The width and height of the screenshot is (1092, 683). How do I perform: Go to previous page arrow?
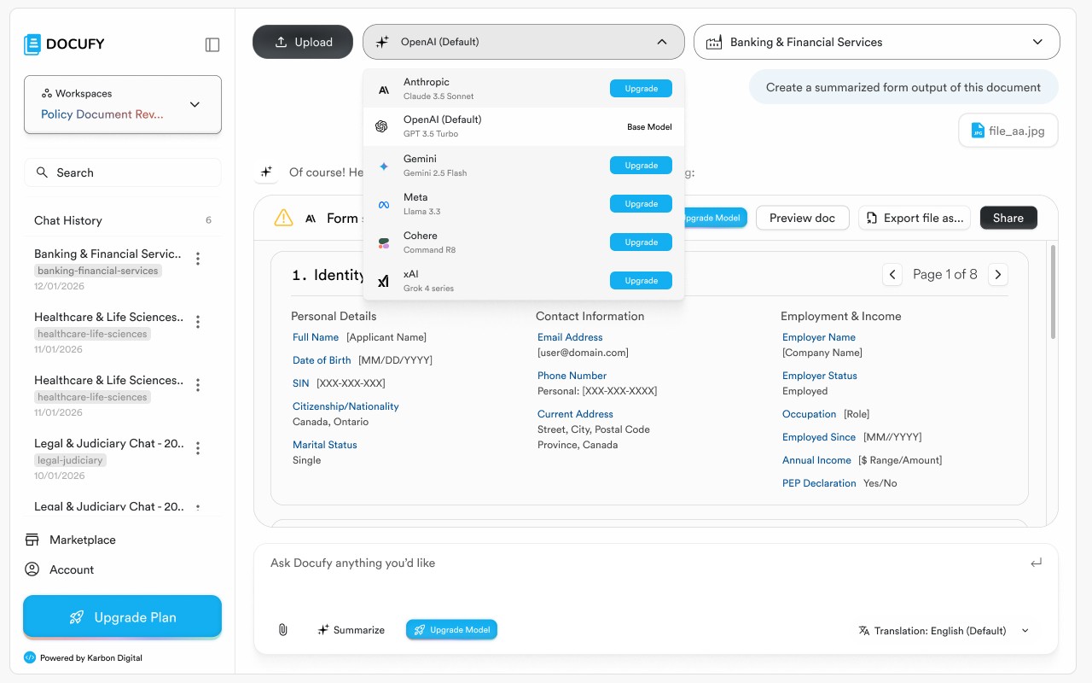point(892,274)
